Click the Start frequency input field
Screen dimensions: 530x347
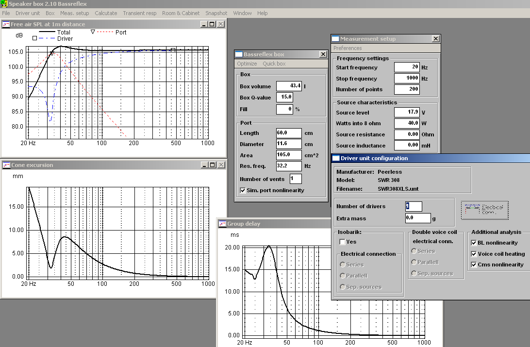[406, 67]
